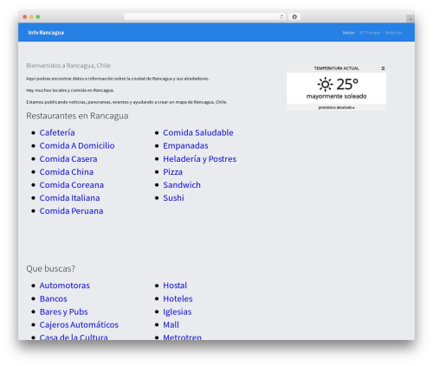Open the Comida China link

(x=67, y=172)
